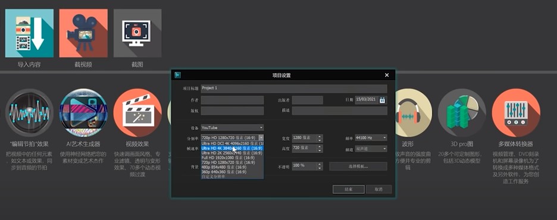Screen dimensions: 557x220
Task: Click the calendar icon beside the date field
Action: (x=383, y=100)
